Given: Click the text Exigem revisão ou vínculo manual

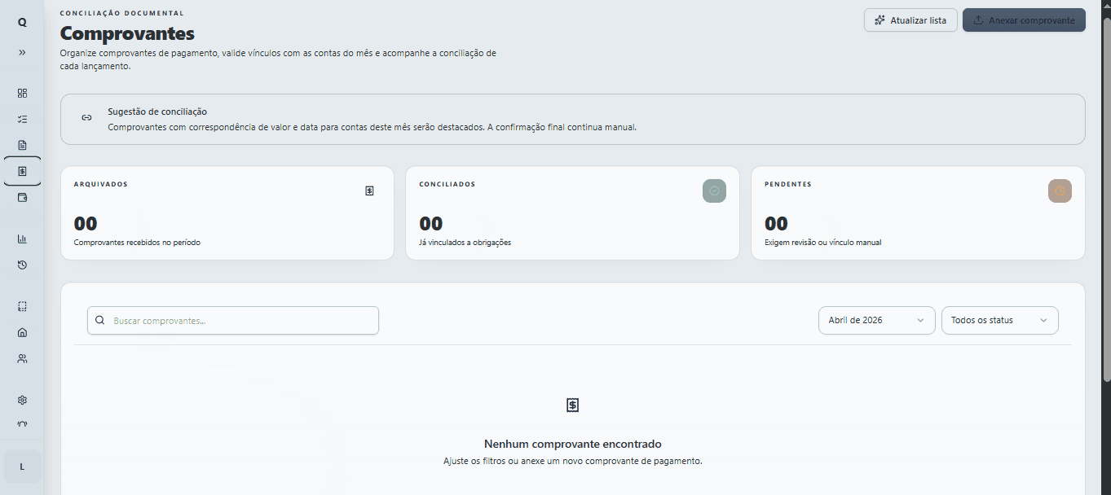Looking at the screenshot, I should [823, 243].
